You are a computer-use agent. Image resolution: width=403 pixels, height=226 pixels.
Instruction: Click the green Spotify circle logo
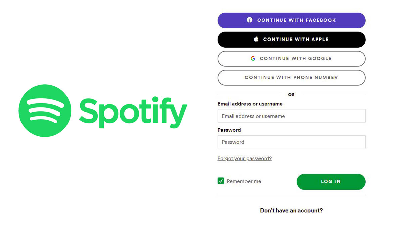click(45, 110)
